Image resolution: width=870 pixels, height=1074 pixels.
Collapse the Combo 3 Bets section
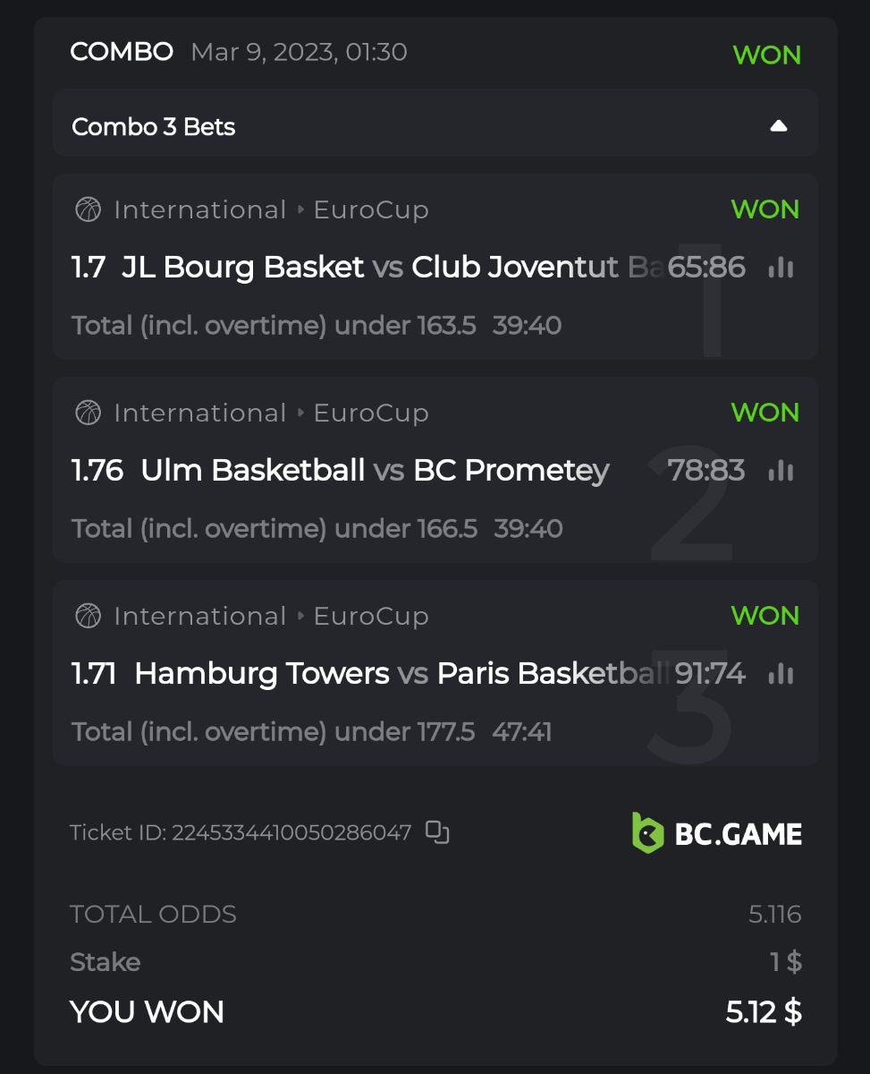(x=778, y=126)
